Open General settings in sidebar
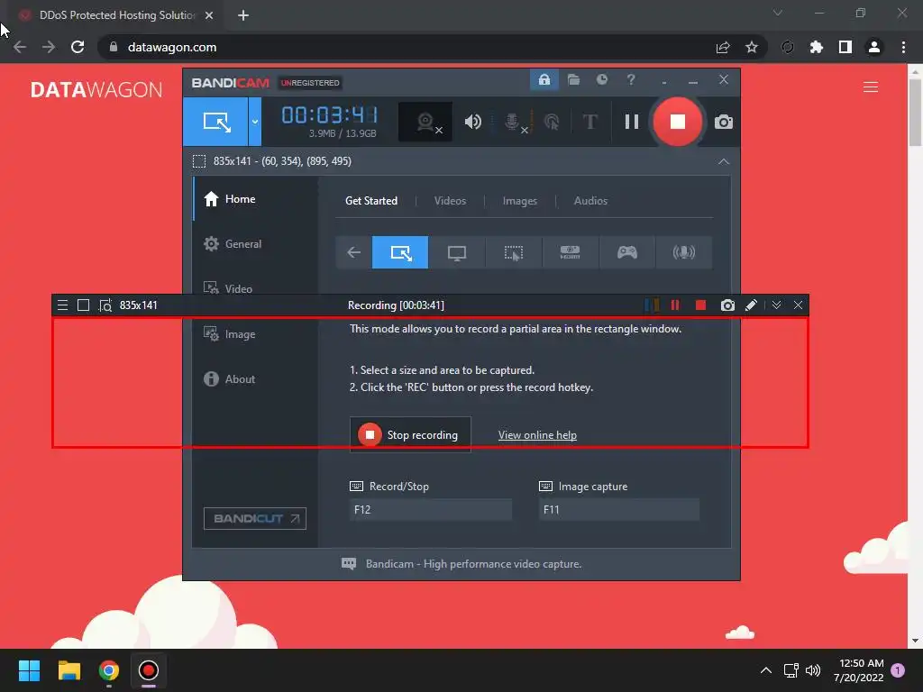 [255, 243]
